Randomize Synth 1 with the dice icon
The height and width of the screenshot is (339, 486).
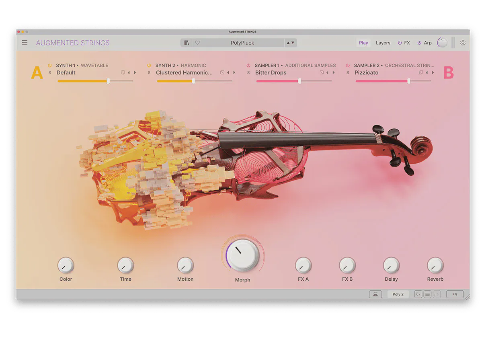pos(123,73)
